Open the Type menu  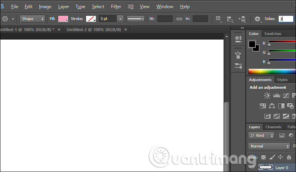click(81, 7)
